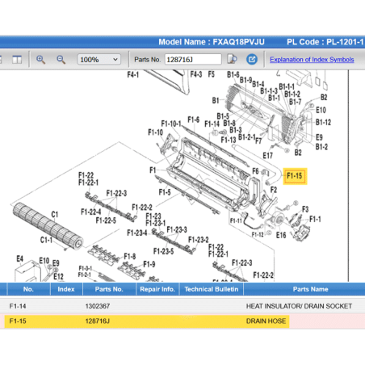Click the Parts Name column header
The width and height of the screenshot is (365, 365).
pos(310,289)
